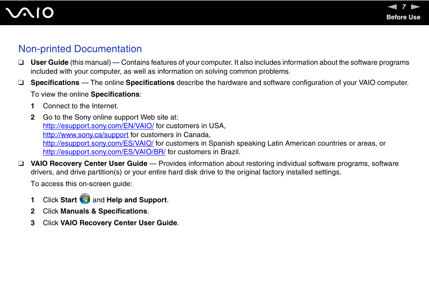429x303 pixels.
Task: Open the www.sony.ca/support link
Action: (x=85, y=135)
